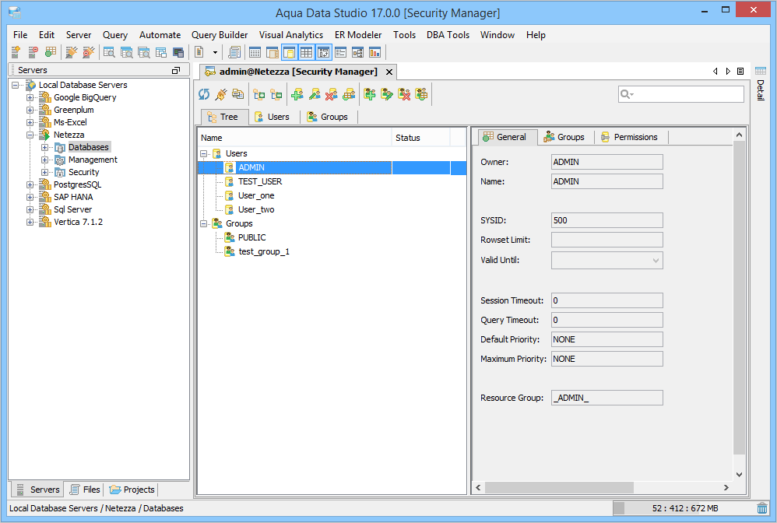Open the scripts scroll icon in the main toolbar

coord(234,52)
